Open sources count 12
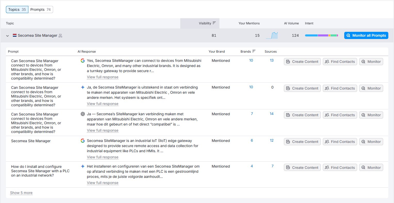This screenshot has width=394, height=203. point(272,140)
